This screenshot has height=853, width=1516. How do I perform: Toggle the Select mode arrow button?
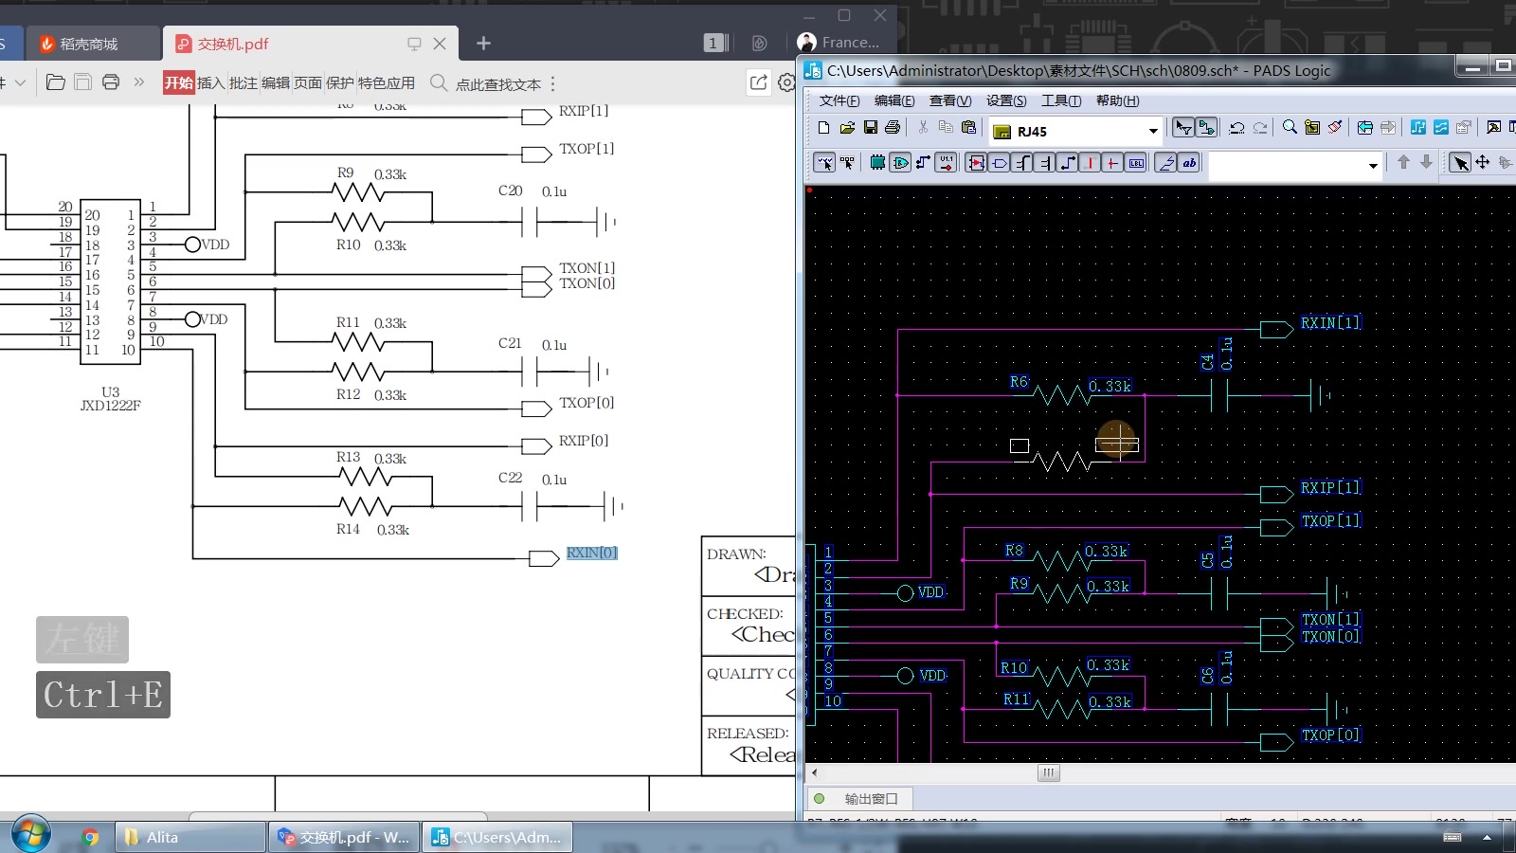tap(1460, 163)
